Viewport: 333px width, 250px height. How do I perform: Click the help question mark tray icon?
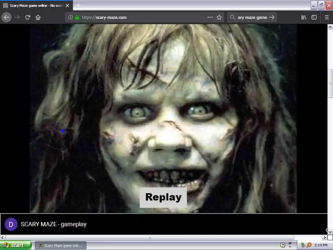[x=283, y=245]
